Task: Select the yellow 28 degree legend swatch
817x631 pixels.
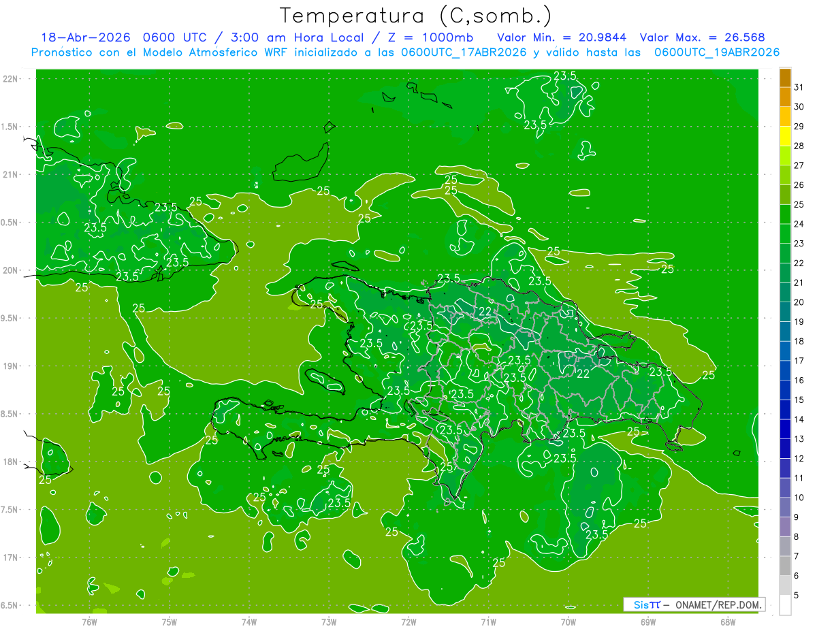Action: click(x=785, y=136)
